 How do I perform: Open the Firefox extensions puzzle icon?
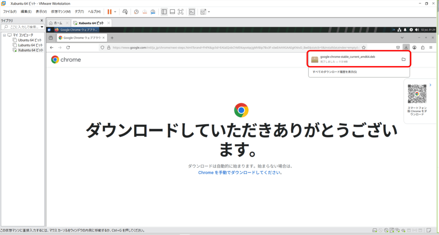[x=422, y=48]
